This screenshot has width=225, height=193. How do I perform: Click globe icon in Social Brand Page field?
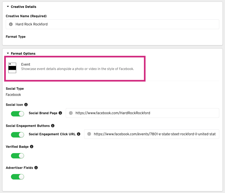(71, 113)
